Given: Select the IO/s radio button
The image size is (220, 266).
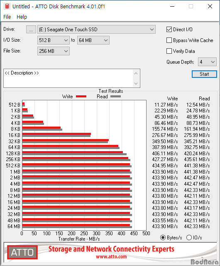Looking at the screenshot, I should 189,238.
